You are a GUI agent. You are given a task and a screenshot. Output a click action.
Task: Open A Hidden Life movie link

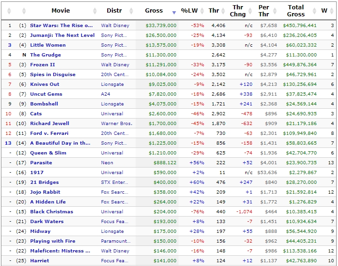tap(48, 202)
